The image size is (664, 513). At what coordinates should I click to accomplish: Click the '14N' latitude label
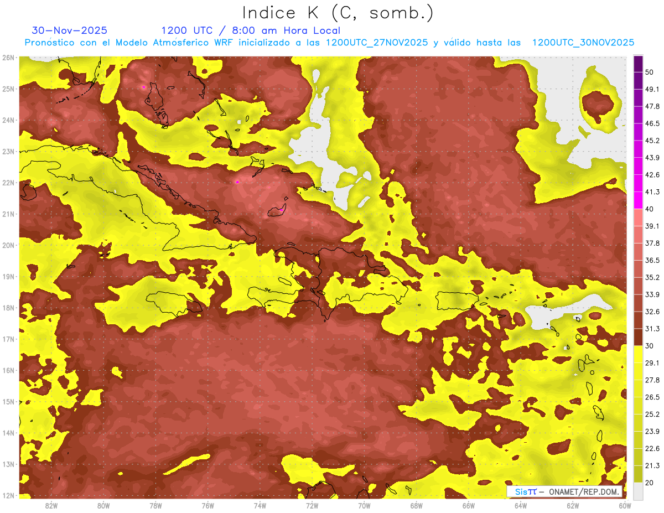[8, 433]
